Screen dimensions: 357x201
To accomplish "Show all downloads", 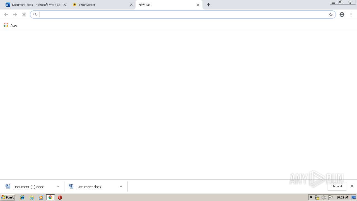I will click(x=337, y=186).
